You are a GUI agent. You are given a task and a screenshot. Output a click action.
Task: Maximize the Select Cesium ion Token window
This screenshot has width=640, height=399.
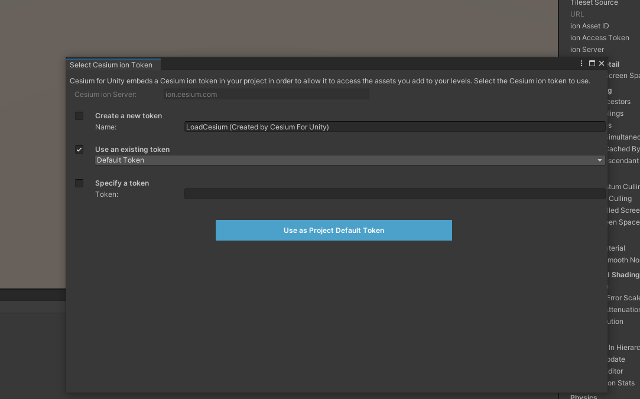592,63
